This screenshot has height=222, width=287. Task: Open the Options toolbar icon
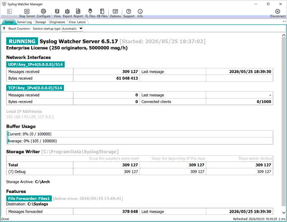click(115, 11)
